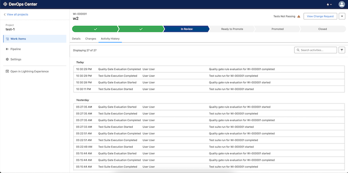Click the Tests Not Passing status text
Image resolution: width=348 pixels, height=173 pixels.
pyautogui.click(x=284, y=16)
